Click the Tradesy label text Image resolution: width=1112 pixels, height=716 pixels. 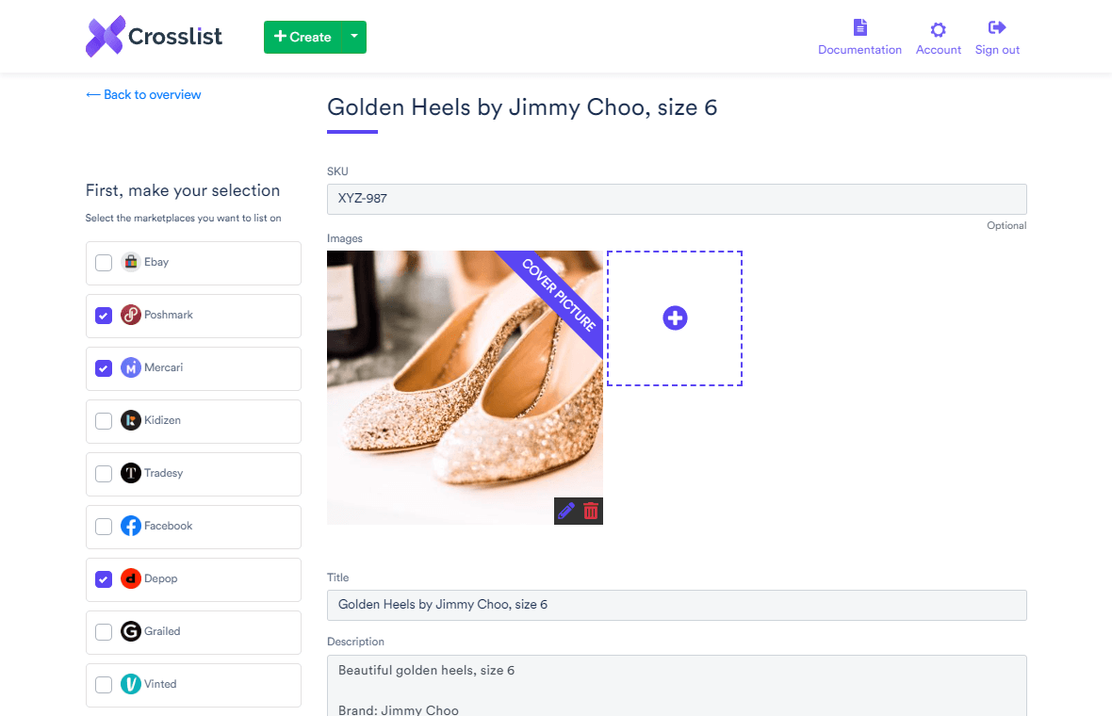tap(163, 473)
